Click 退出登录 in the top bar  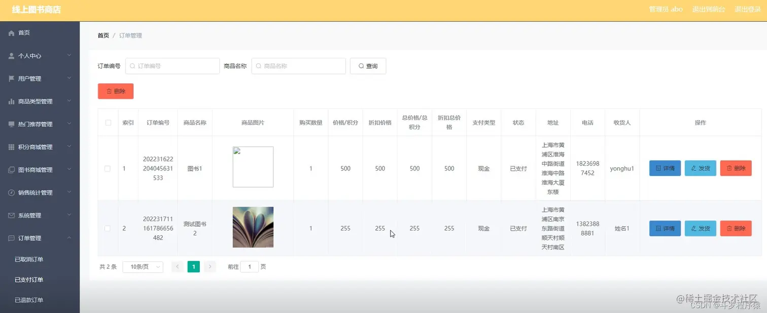(748, 9)
